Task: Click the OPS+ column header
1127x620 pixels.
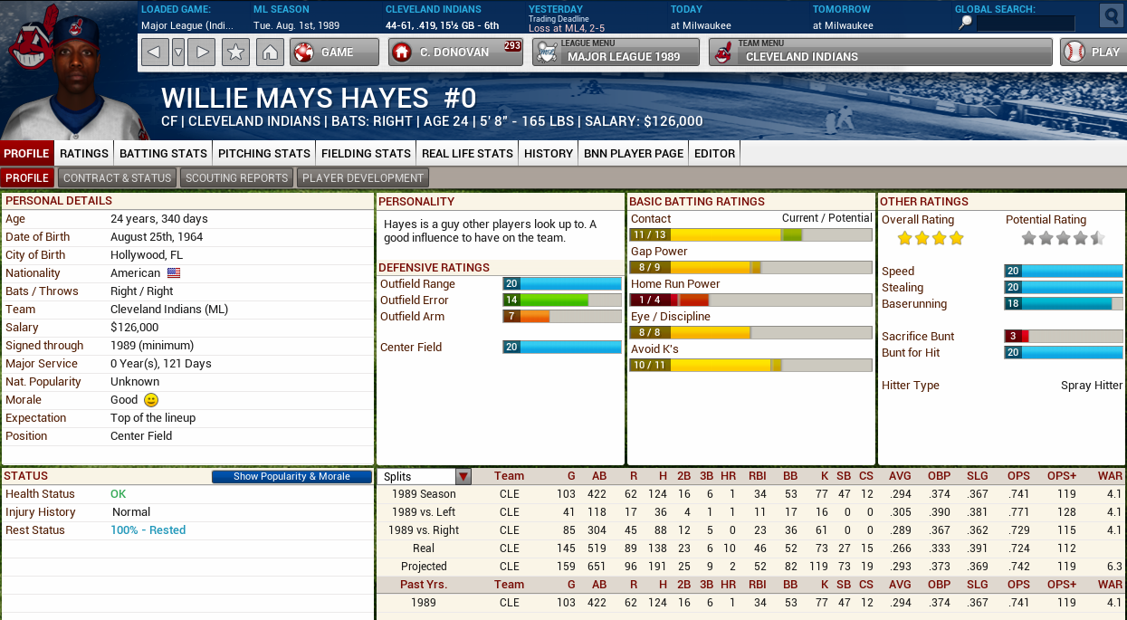Action: (x=1062, y=476)
